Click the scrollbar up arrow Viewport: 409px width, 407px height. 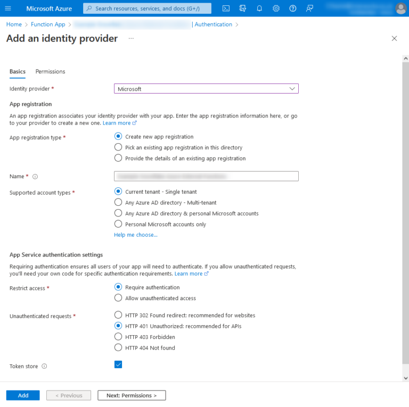pyautogui.click(x=406, y=59)
